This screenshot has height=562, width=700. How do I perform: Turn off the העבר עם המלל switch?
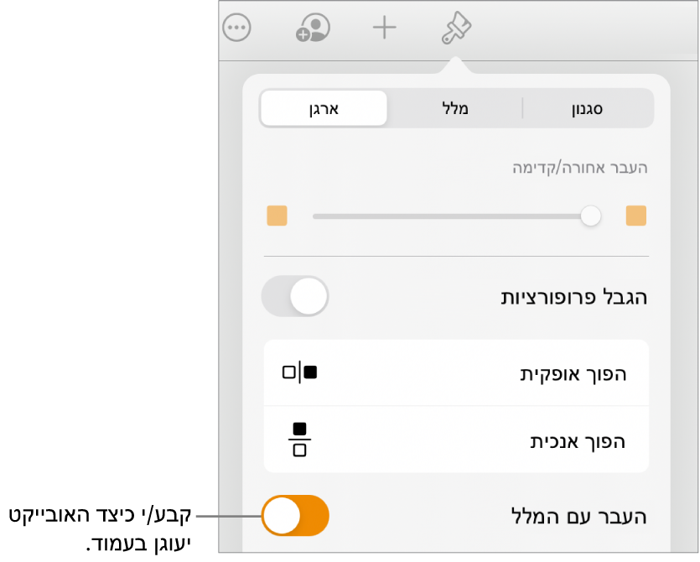click(295, 515)
